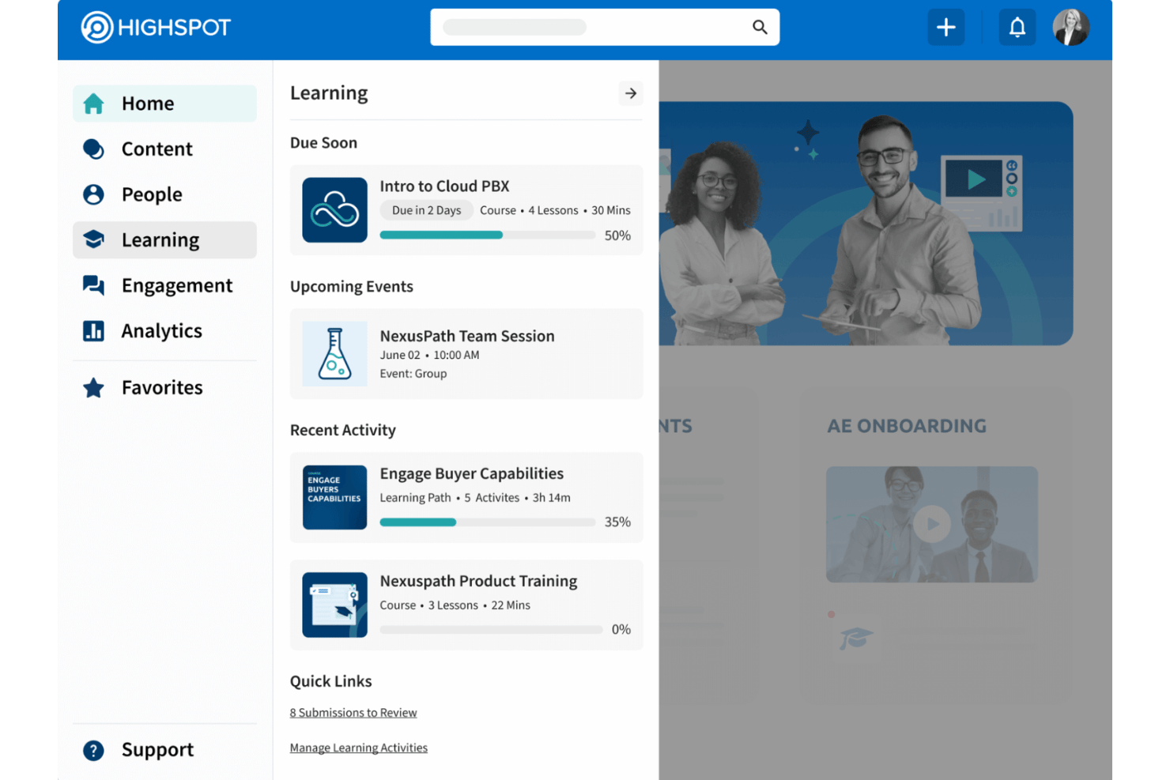Open Content in sidebar
Screen dimensions: 1170x780
click(164, 149)
